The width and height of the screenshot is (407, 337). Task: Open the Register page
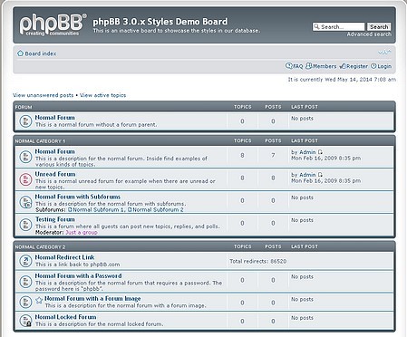357,66
